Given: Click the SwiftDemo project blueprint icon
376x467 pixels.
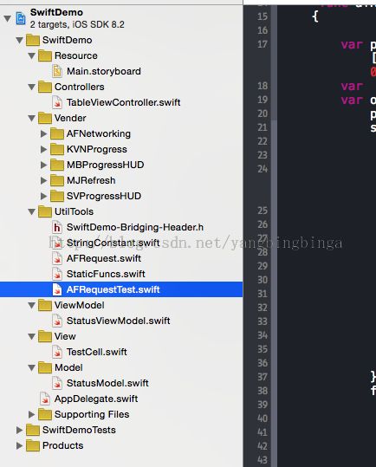Looking at the screenshot, I should 21,18.
